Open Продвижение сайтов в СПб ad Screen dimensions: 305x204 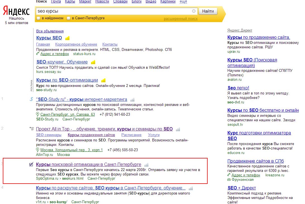pos(256,161)
